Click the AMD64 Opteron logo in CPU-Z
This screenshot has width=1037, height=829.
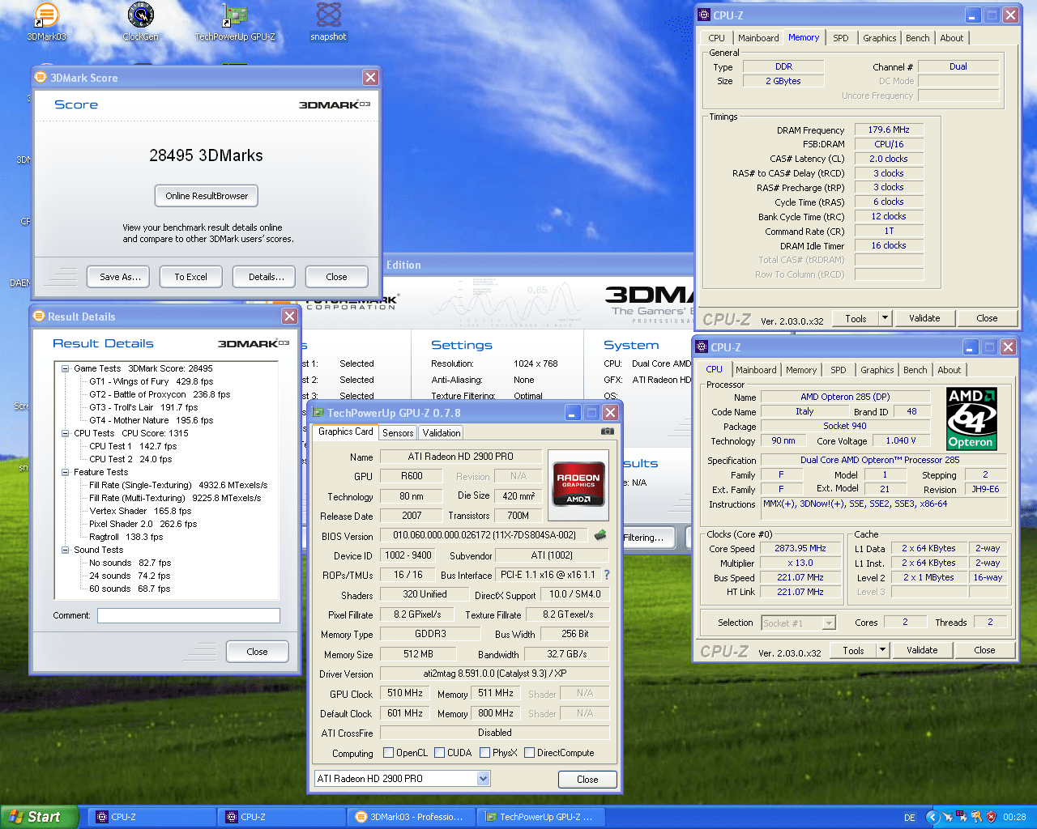(971, 419)
